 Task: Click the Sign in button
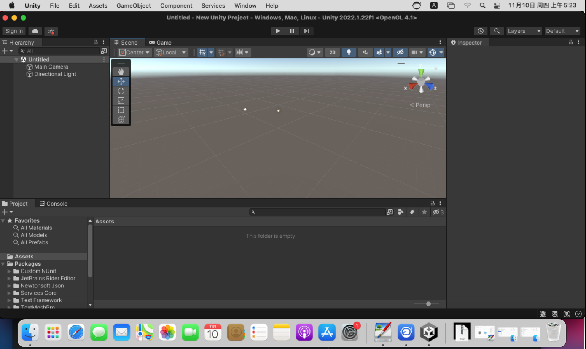coord(14,31)
